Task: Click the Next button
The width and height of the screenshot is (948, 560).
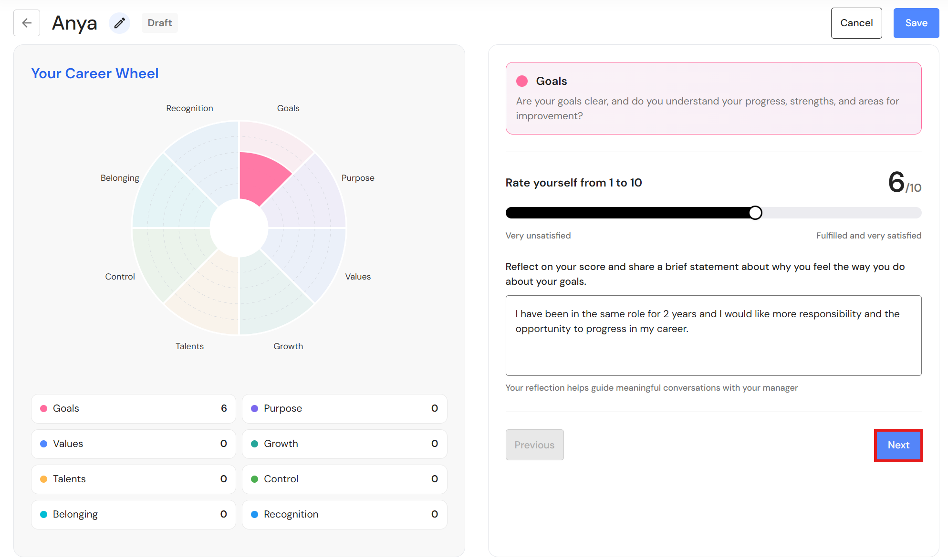Action: [x=898, y=445]
